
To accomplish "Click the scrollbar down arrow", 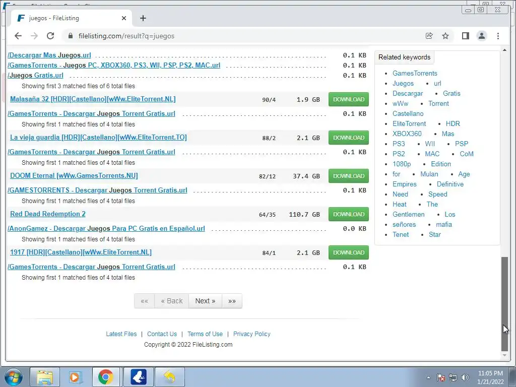I will tap(504, 355).
